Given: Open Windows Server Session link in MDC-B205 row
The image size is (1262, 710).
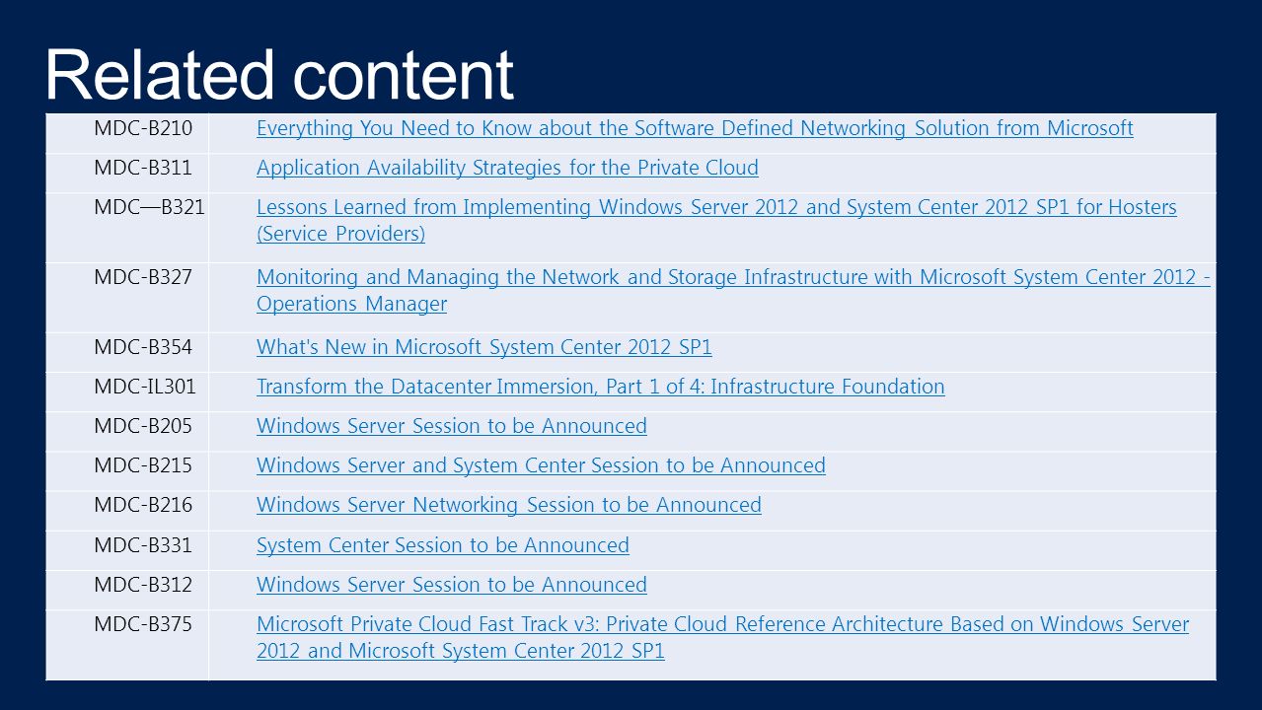Looking at the screenshot, I should (452, 426).
